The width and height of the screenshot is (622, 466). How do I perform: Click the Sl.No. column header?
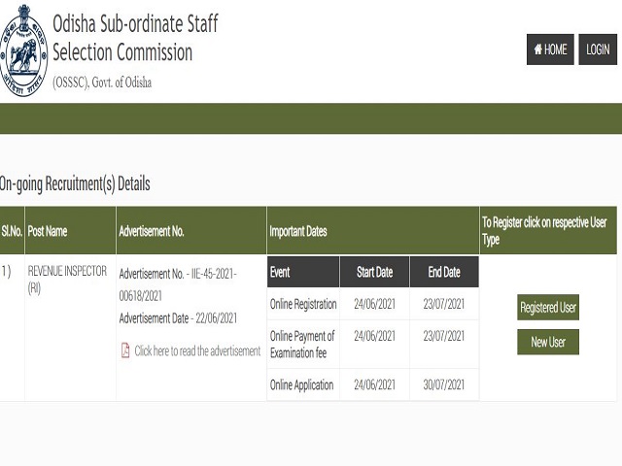12,231
